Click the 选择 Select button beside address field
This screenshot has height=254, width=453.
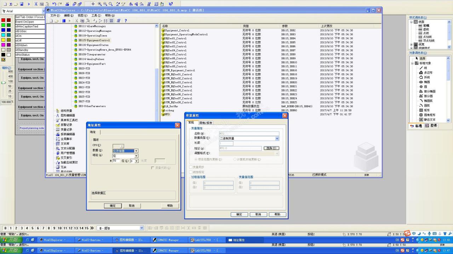tap(271, 148)
